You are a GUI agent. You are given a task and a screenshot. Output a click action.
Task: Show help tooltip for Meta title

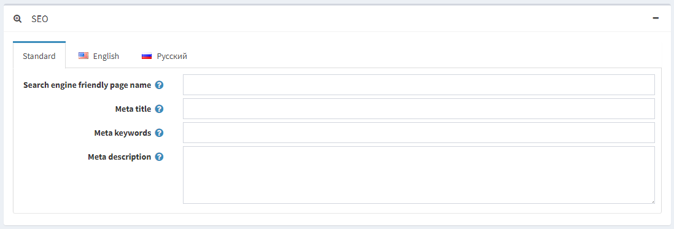click(159, 109)
